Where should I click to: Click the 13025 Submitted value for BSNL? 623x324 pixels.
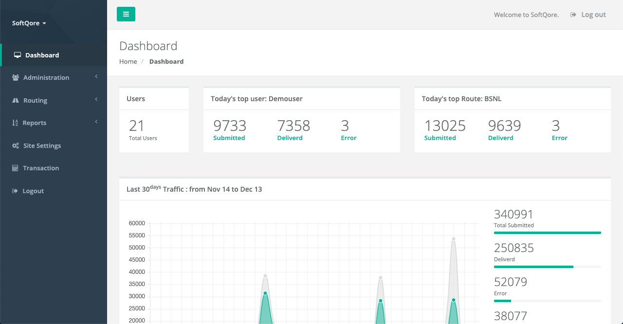pyautogui.click(x=445, y=126)
